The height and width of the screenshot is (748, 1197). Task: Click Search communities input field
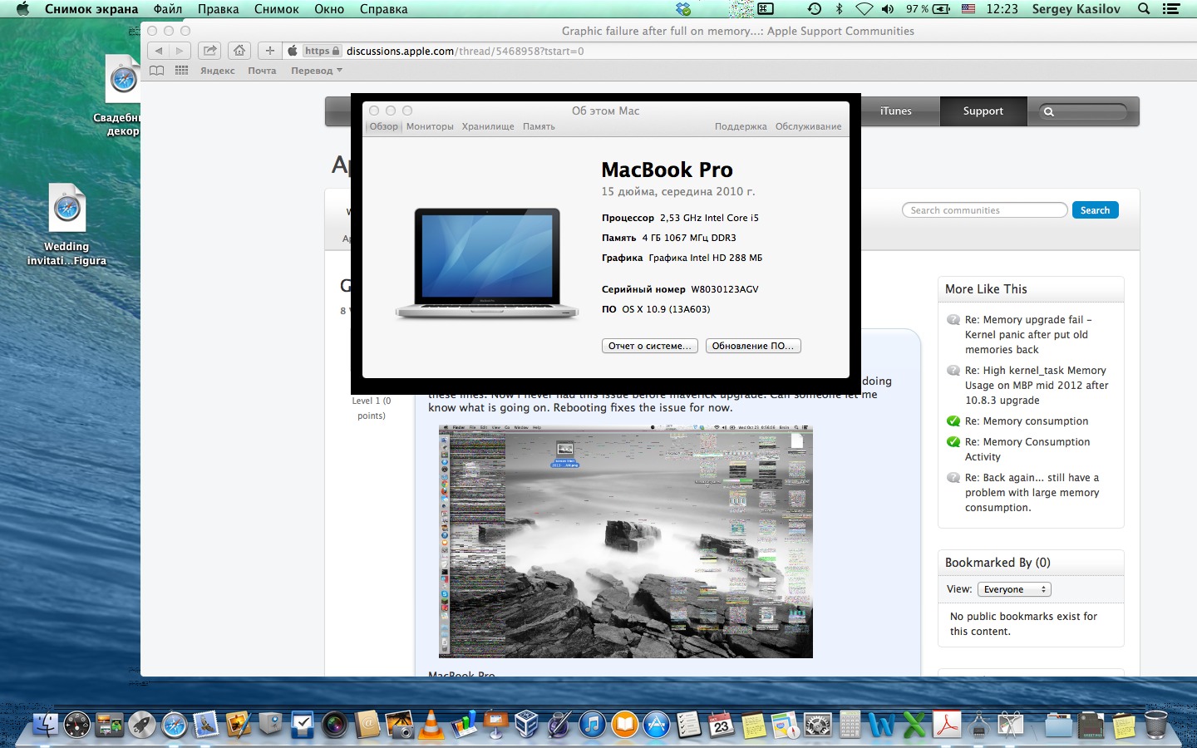click(984, 210)
